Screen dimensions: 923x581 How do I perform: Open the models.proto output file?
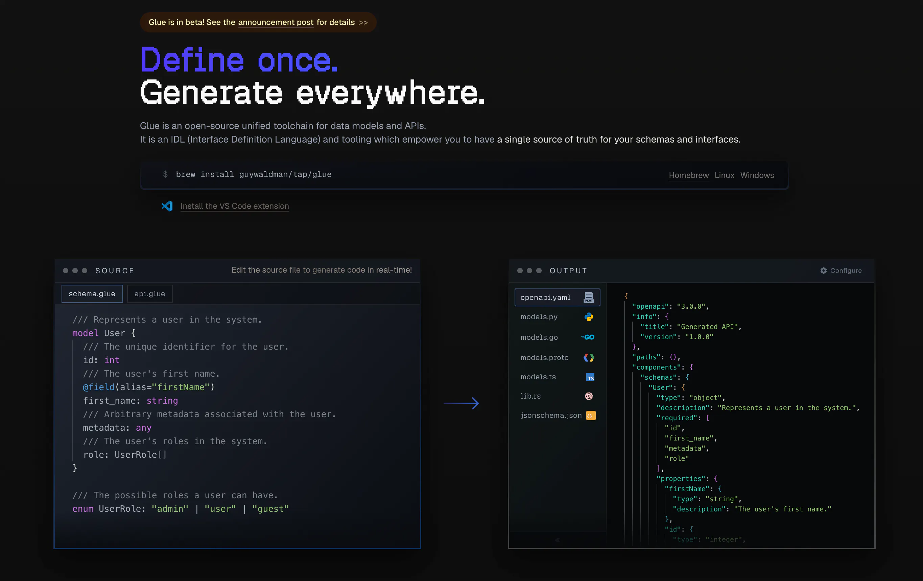[x=557, y=357]
